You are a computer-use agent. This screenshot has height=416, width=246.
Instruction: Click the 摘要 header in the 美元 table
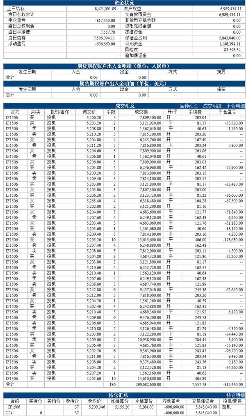[221, 90]
